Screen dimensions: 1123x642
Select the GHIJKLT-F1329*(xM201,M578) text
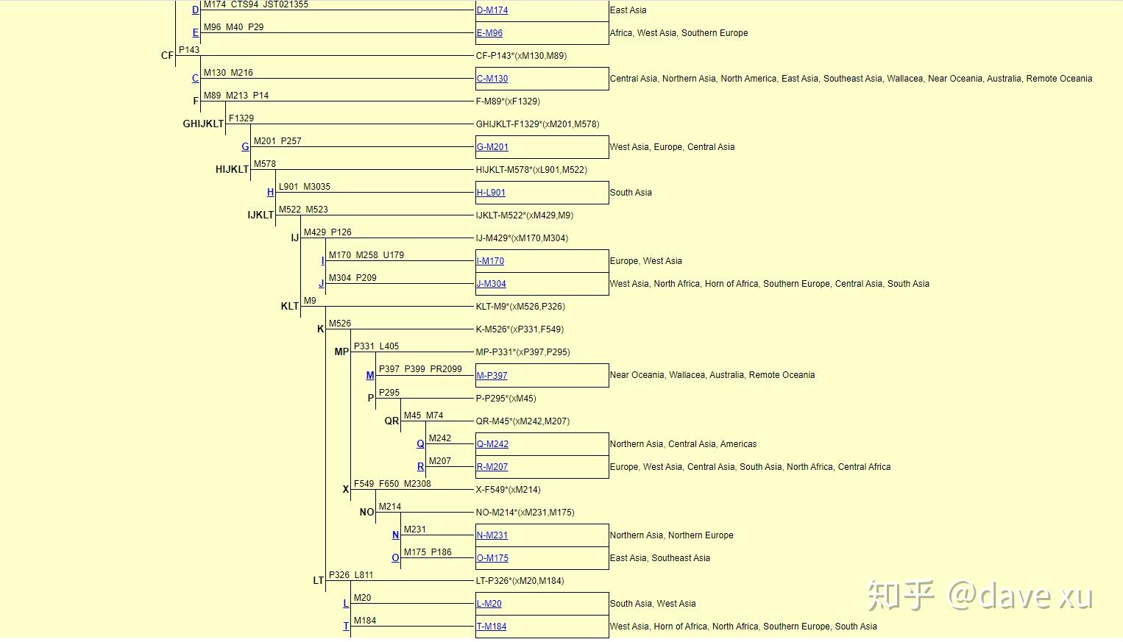point(537,124)
